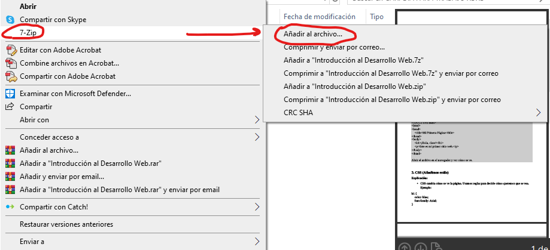Click the Editar con Adobe Acrobat icon

[10, 51]
